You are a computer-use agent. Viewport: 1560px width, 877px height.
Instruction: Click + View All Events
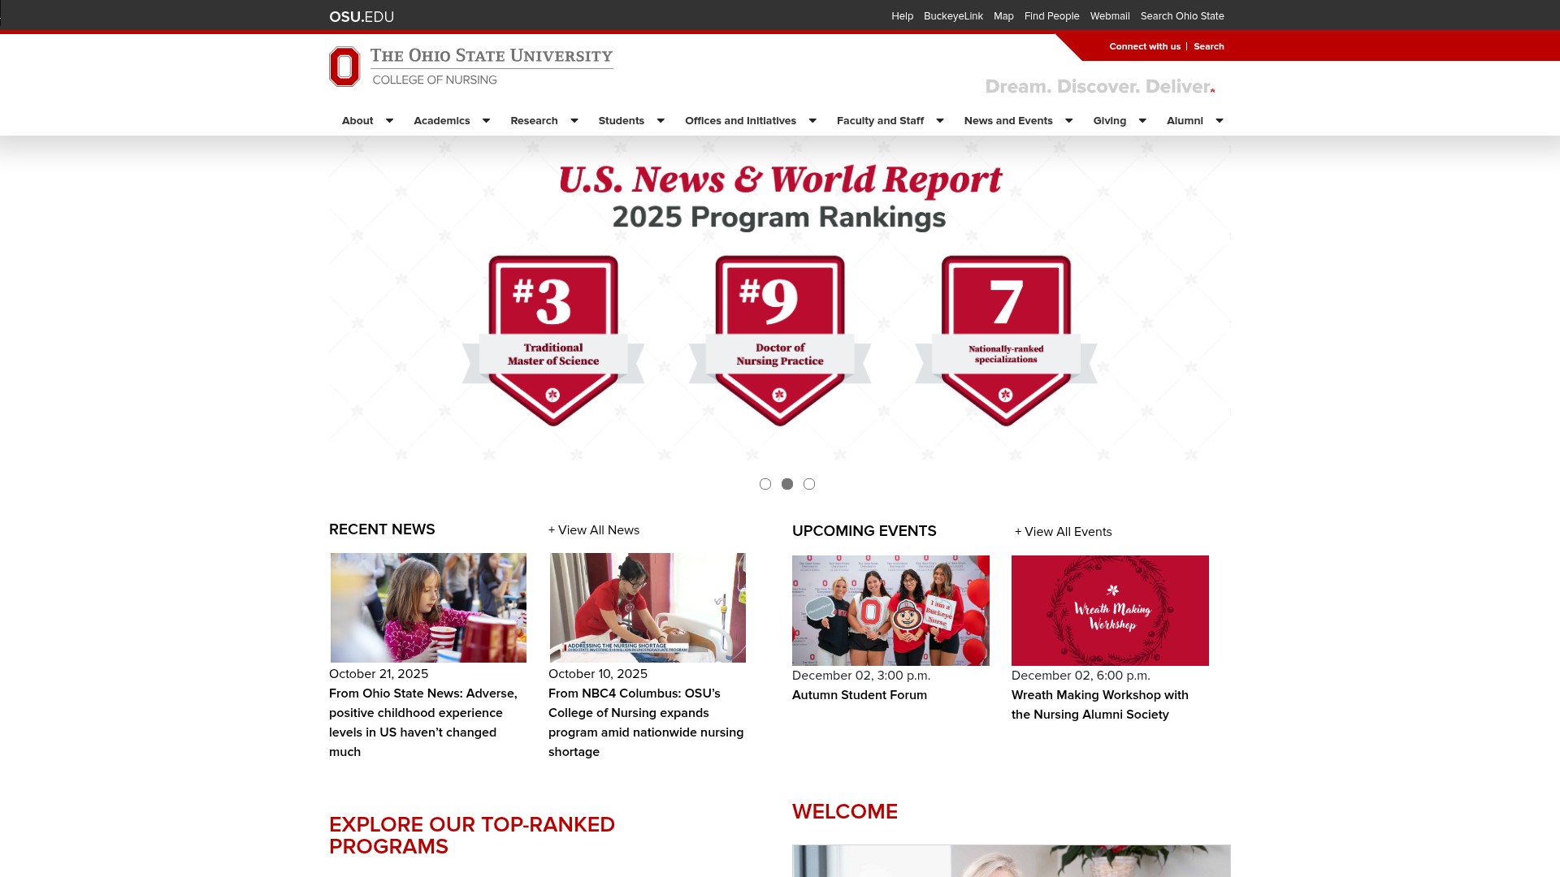[1064, 532]
